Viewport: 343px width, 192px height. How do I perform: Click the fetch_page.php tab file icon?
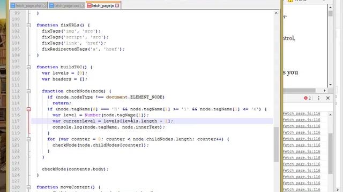pos(13,6)
